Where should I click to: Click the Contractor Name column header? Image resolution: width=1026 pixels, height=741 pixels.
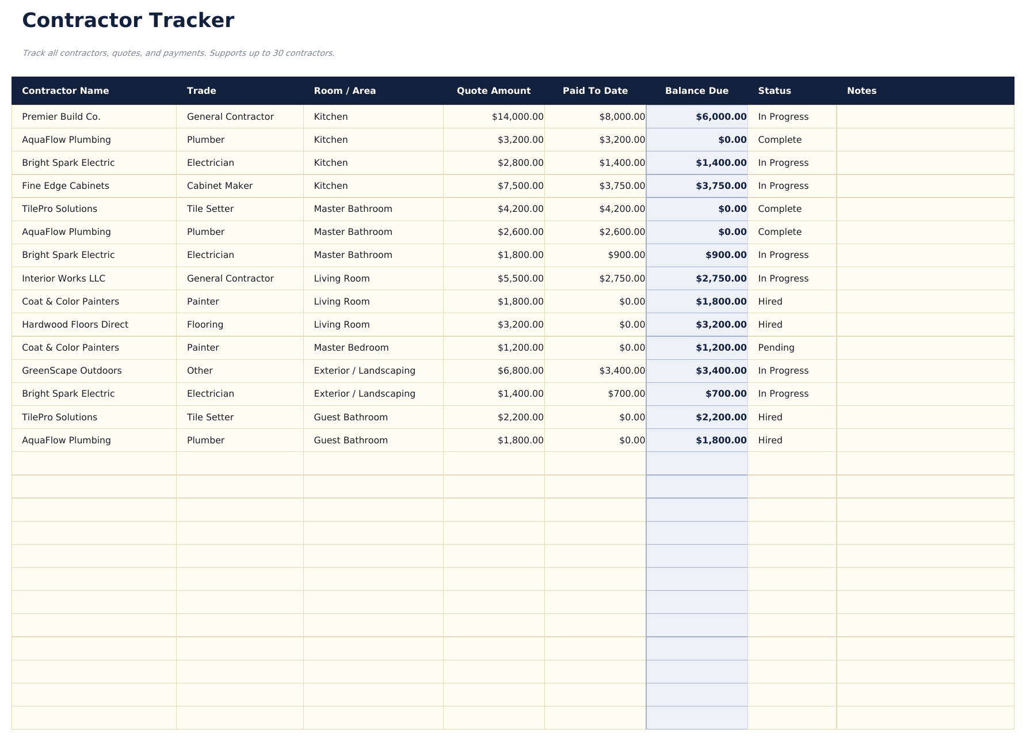(66, 90)
